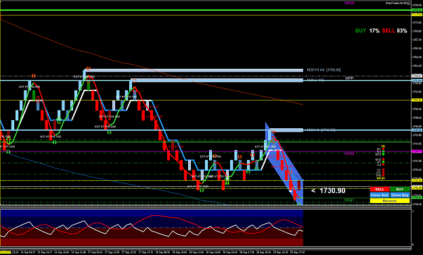Click the Close Buy button

(x=400, y=195)
